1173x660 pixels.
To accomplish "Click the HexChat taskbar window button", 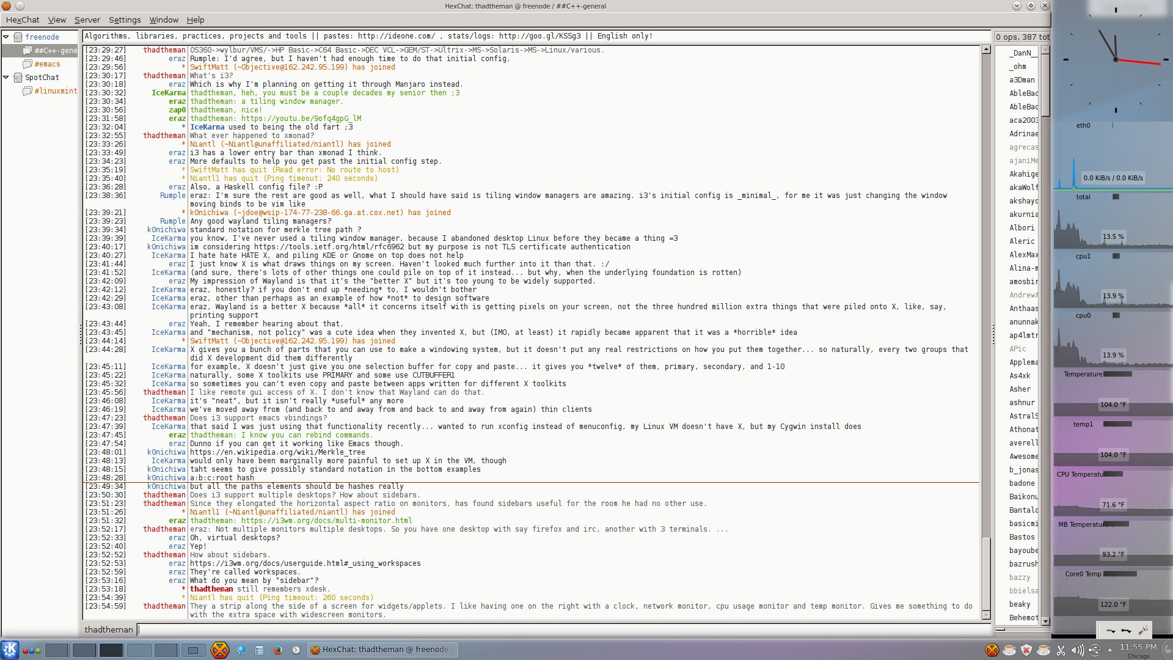I will tap(382, 650).
